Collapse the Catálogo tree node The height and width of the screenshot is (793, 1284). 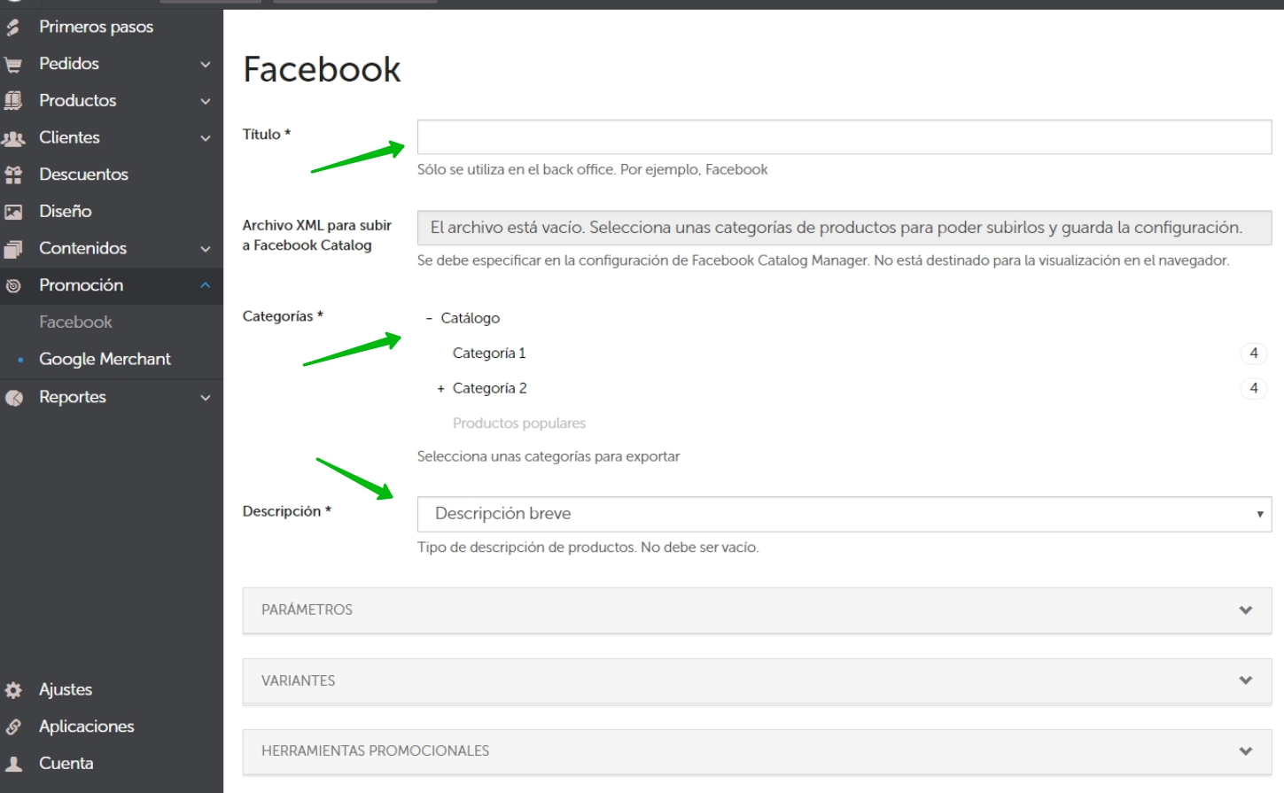(429, 318)
